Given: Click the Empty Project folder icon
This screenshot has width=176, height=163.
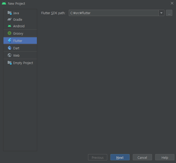Looking at the screenshot, I should click(x=9, y=63).
